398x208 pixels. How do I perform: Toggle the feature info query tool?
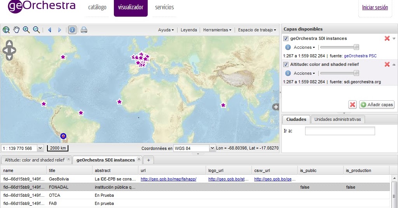click(72, 30)
